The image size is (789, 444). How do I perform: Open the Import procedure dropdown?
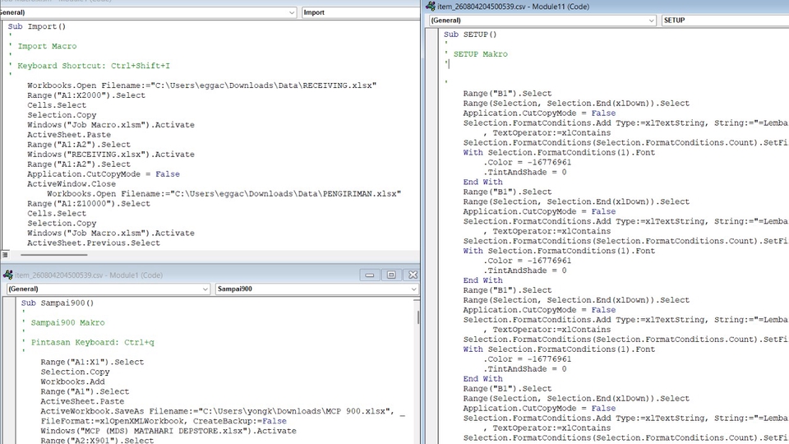[x=360, y=12]
